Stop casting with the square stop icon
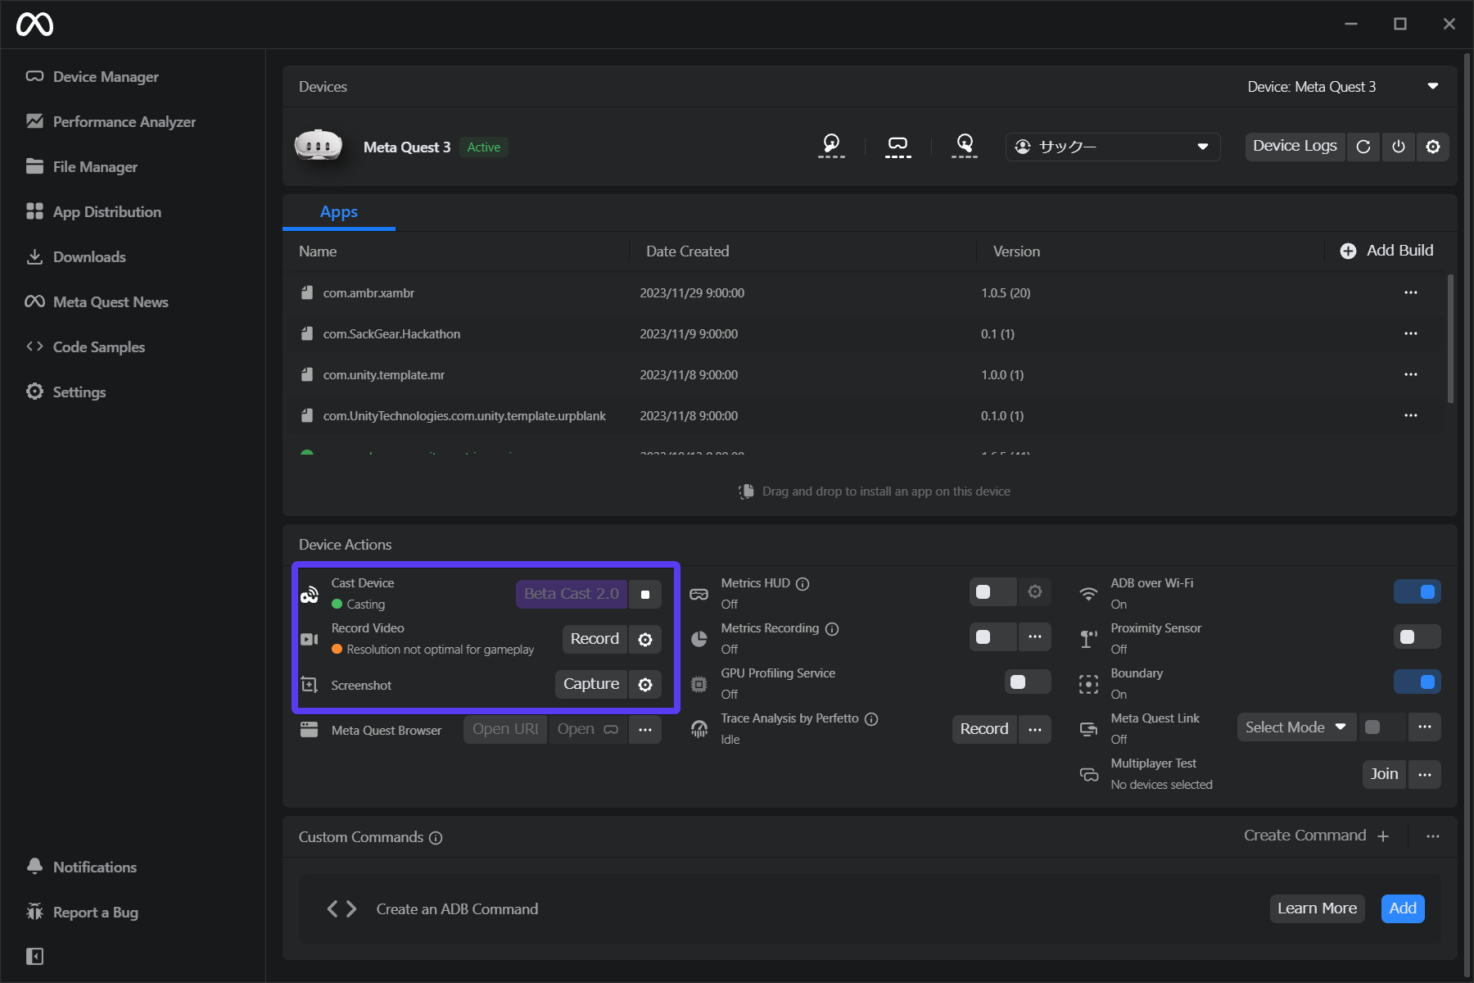The width and height of the screenshot is (1474, 983). (x=645, y=595)
